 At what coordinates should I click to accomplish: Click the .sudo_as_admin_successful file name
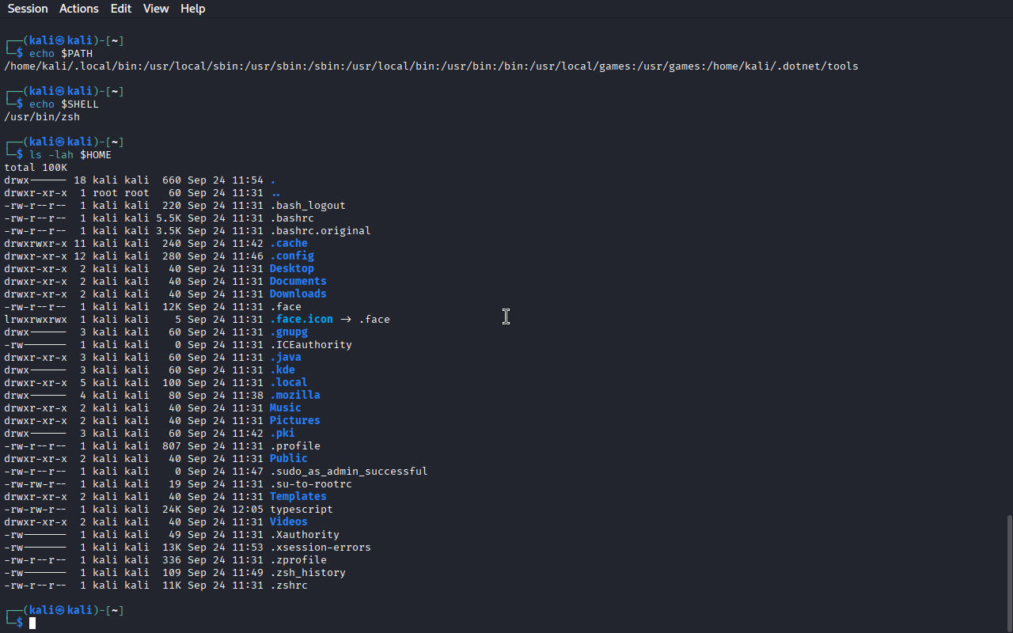[x=348, y=472]
